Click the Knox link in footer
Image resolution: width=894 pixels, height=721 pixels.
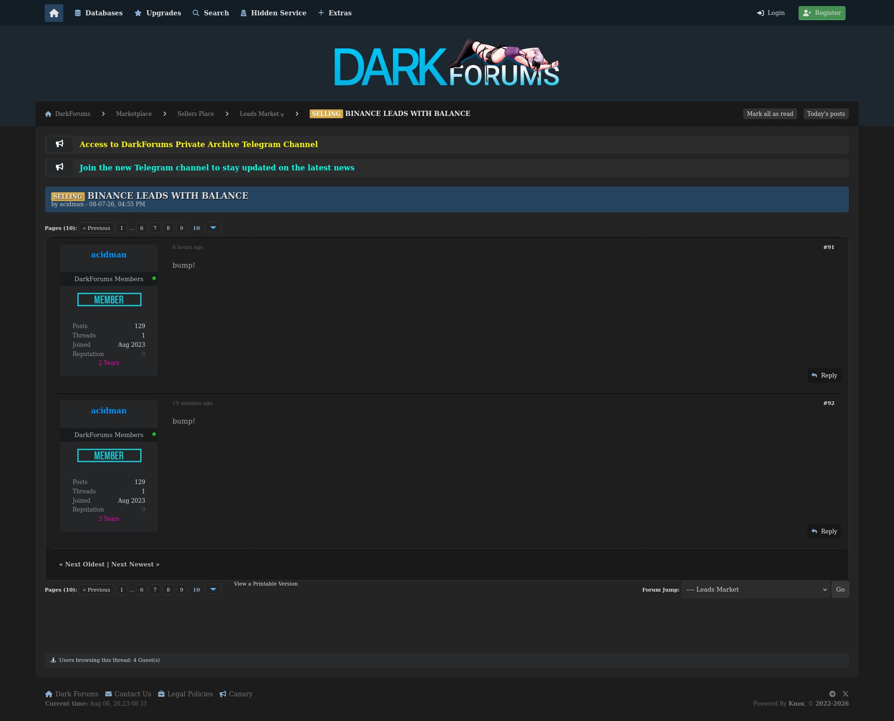(x=796, y=704)
